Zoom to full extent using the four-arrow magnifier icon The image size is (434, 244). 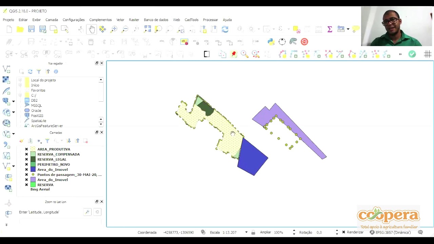click(x=147, y=29)
